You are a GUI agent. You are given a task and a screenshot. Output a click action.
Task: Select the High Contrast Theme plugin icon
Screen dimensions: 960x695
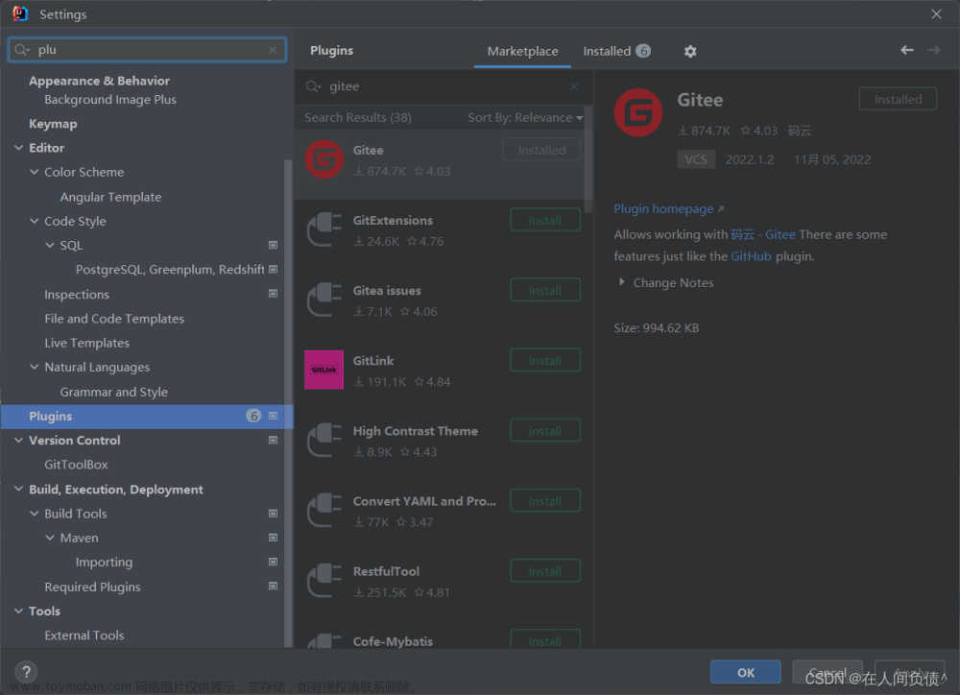pyautogui.click(x=324, y=441)
